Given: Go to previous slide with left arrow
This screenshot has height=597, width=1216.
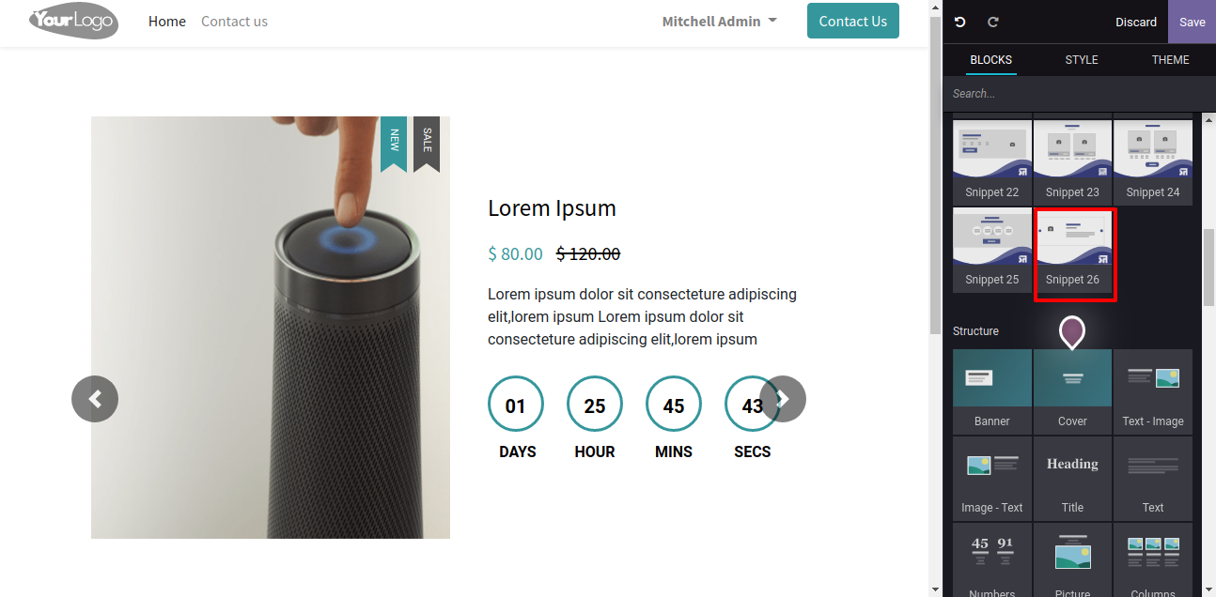Looking at the screenshot, I should [95, 399].
